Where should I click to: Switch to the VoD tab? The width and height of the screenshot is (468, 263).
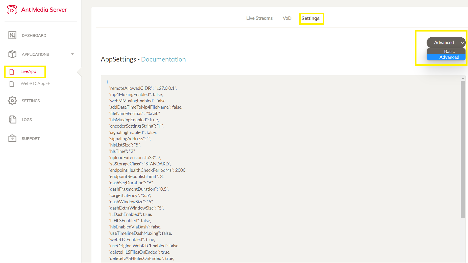287,18
